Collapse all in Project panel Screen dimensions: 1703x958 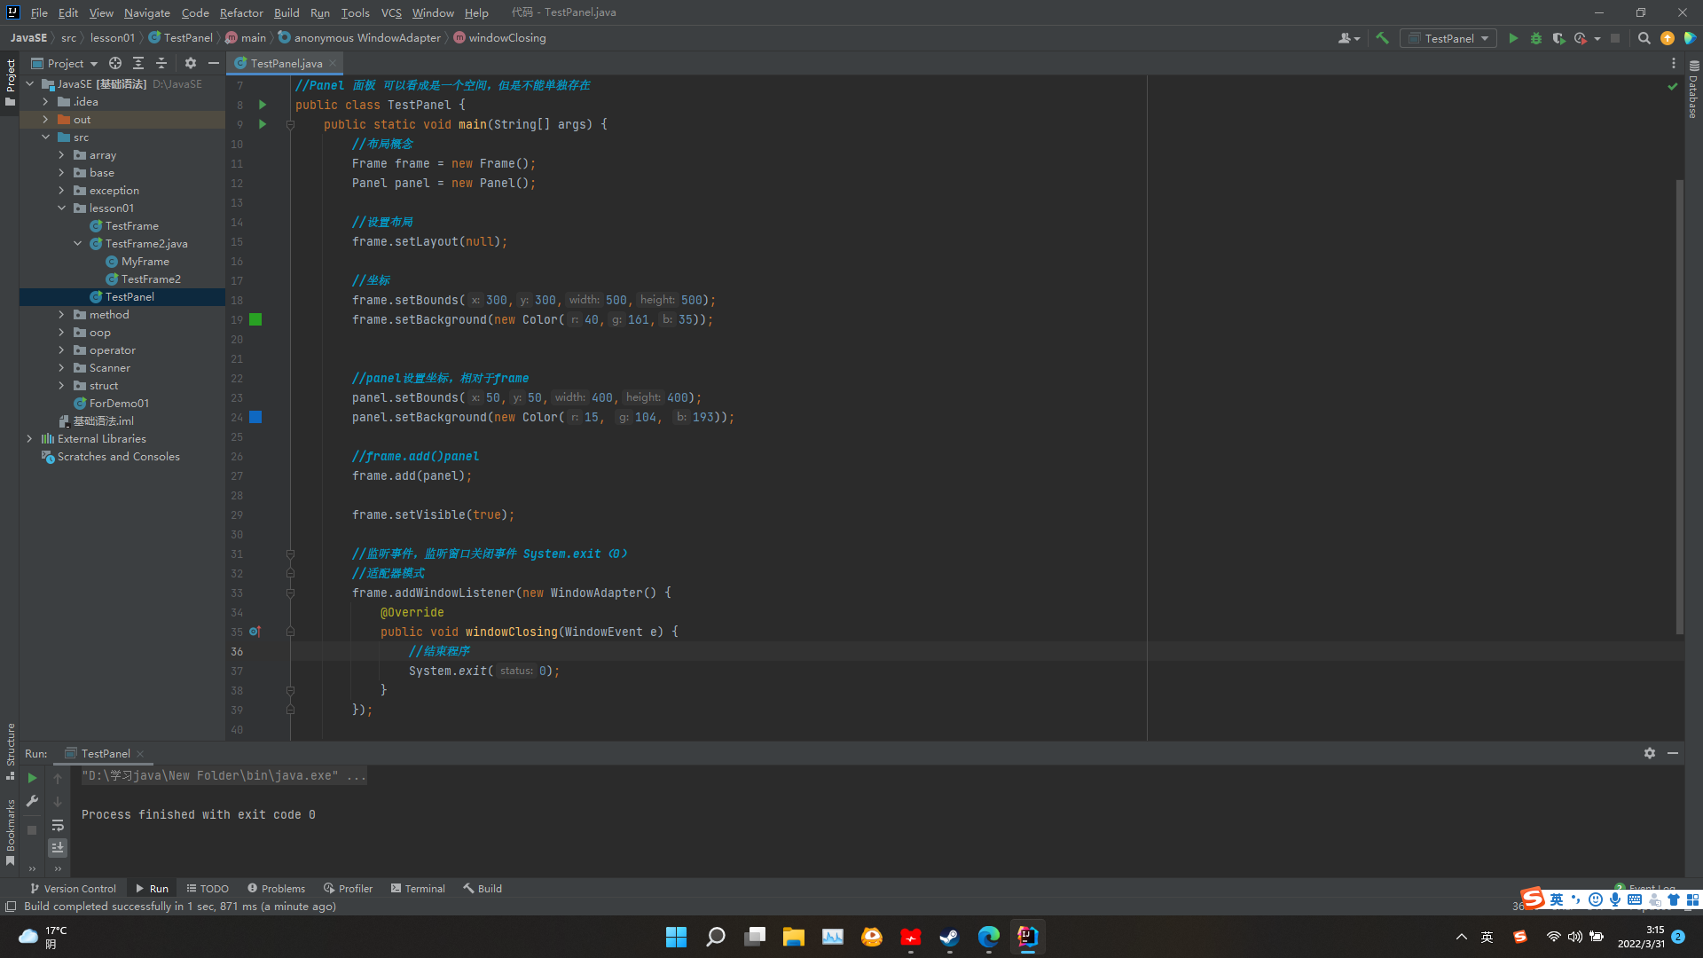tap(161, 63)
